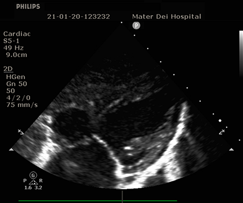Click the left X arrow sector marker
The image size is (243, 203).
21,132
